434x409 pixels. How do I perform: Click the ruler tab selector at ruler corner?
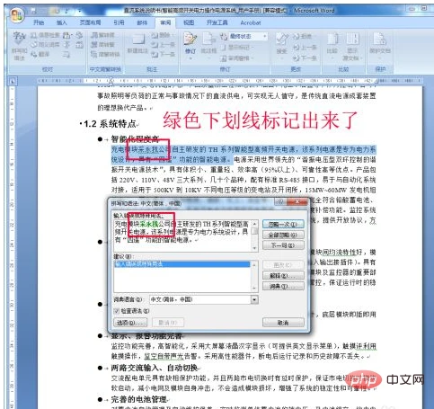tap(13, 81)
